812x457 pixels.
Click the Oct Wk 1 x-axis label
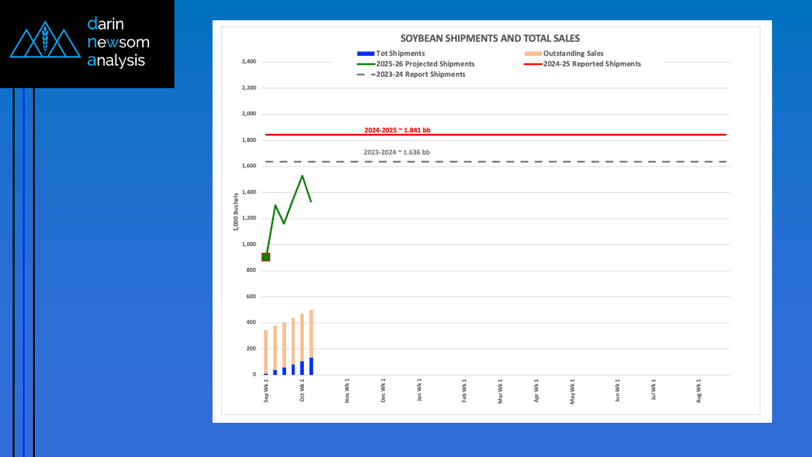303,391
